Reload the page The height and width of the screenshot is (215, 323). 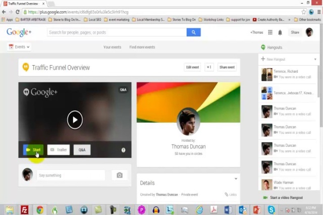[18, 12]
